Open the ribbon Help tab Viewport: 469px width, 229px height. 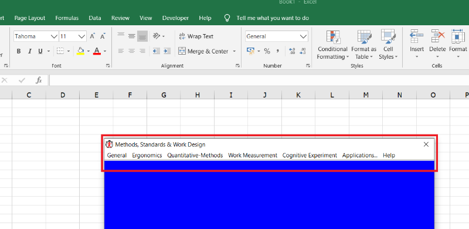[205, 18]
